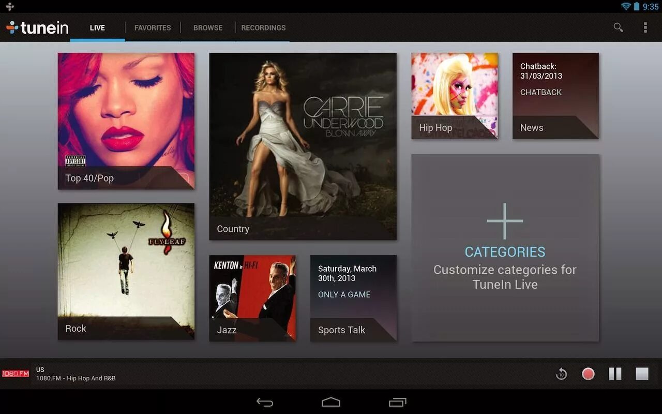Open the Country category tile
This screenshot has height=414, width=662.
click(x=303, y=146)
